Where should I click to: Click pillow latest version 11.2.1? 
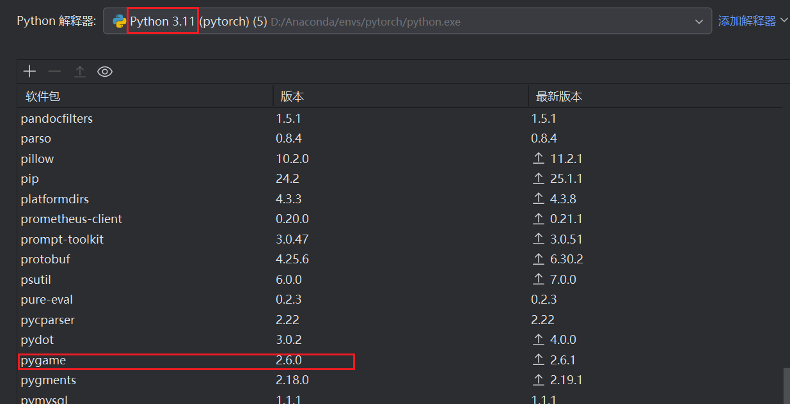[x=566, y=159]
